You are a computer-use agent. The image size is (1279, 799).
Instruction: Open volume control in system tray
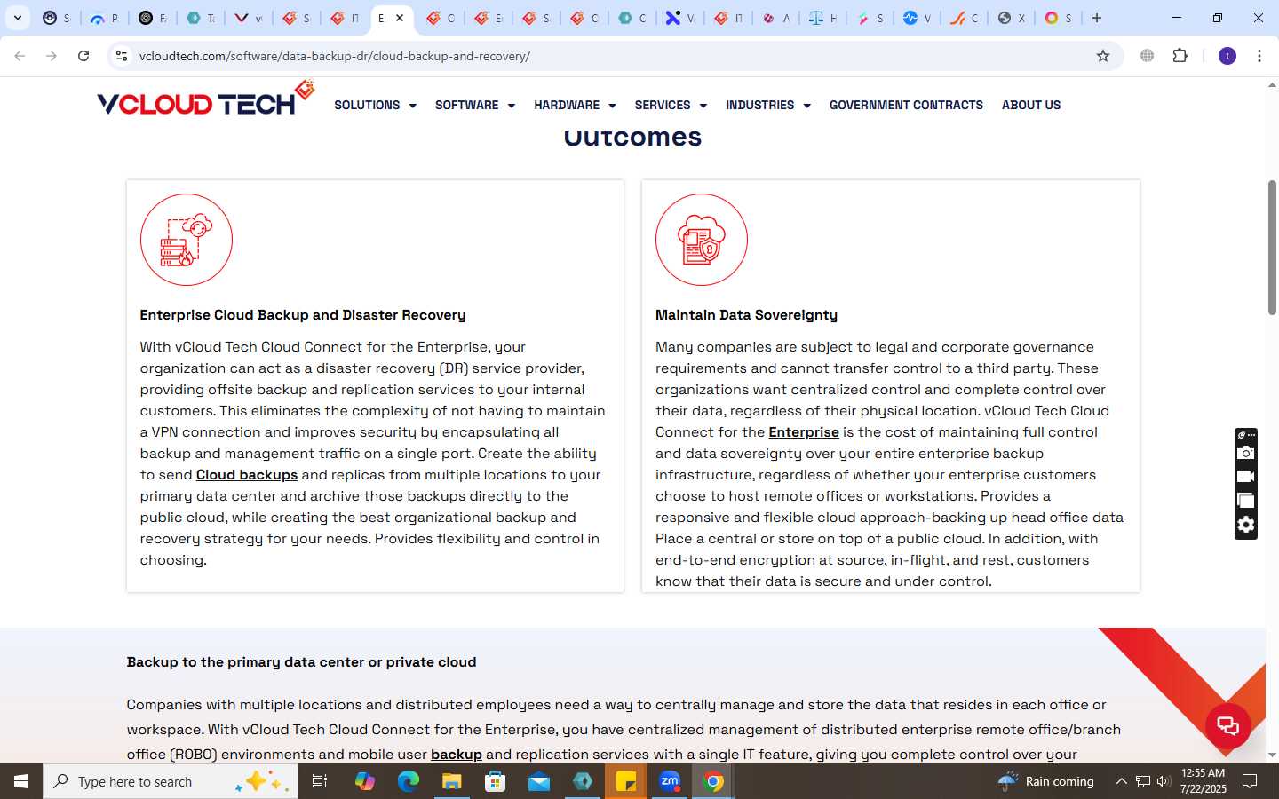(1164, 781)
